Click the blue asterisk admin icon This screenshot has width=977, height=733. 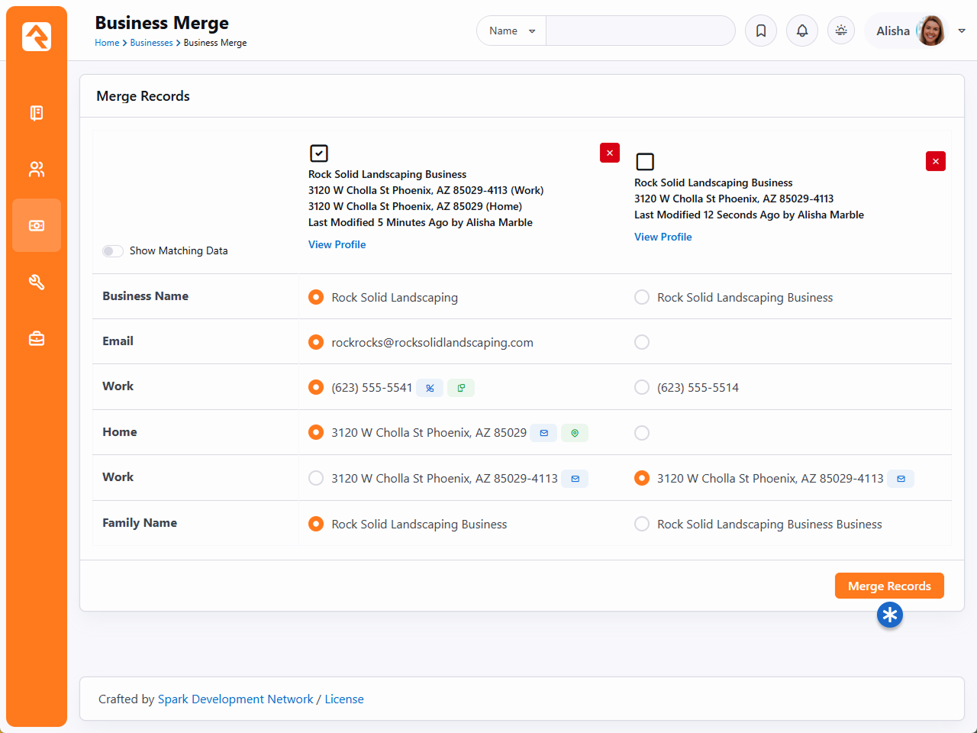pyautogui.click(x=889, y=615)
